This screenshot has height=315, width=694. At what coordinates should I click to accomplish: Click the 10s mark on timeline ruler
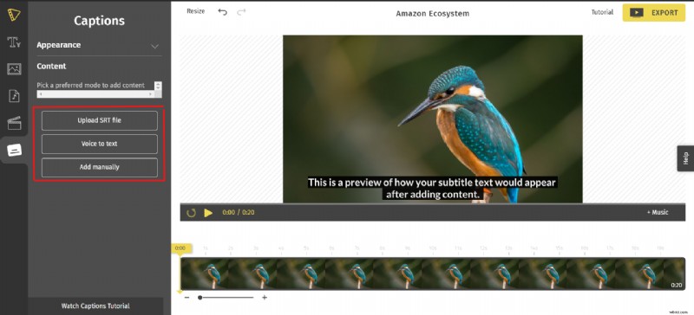point(432,248)
